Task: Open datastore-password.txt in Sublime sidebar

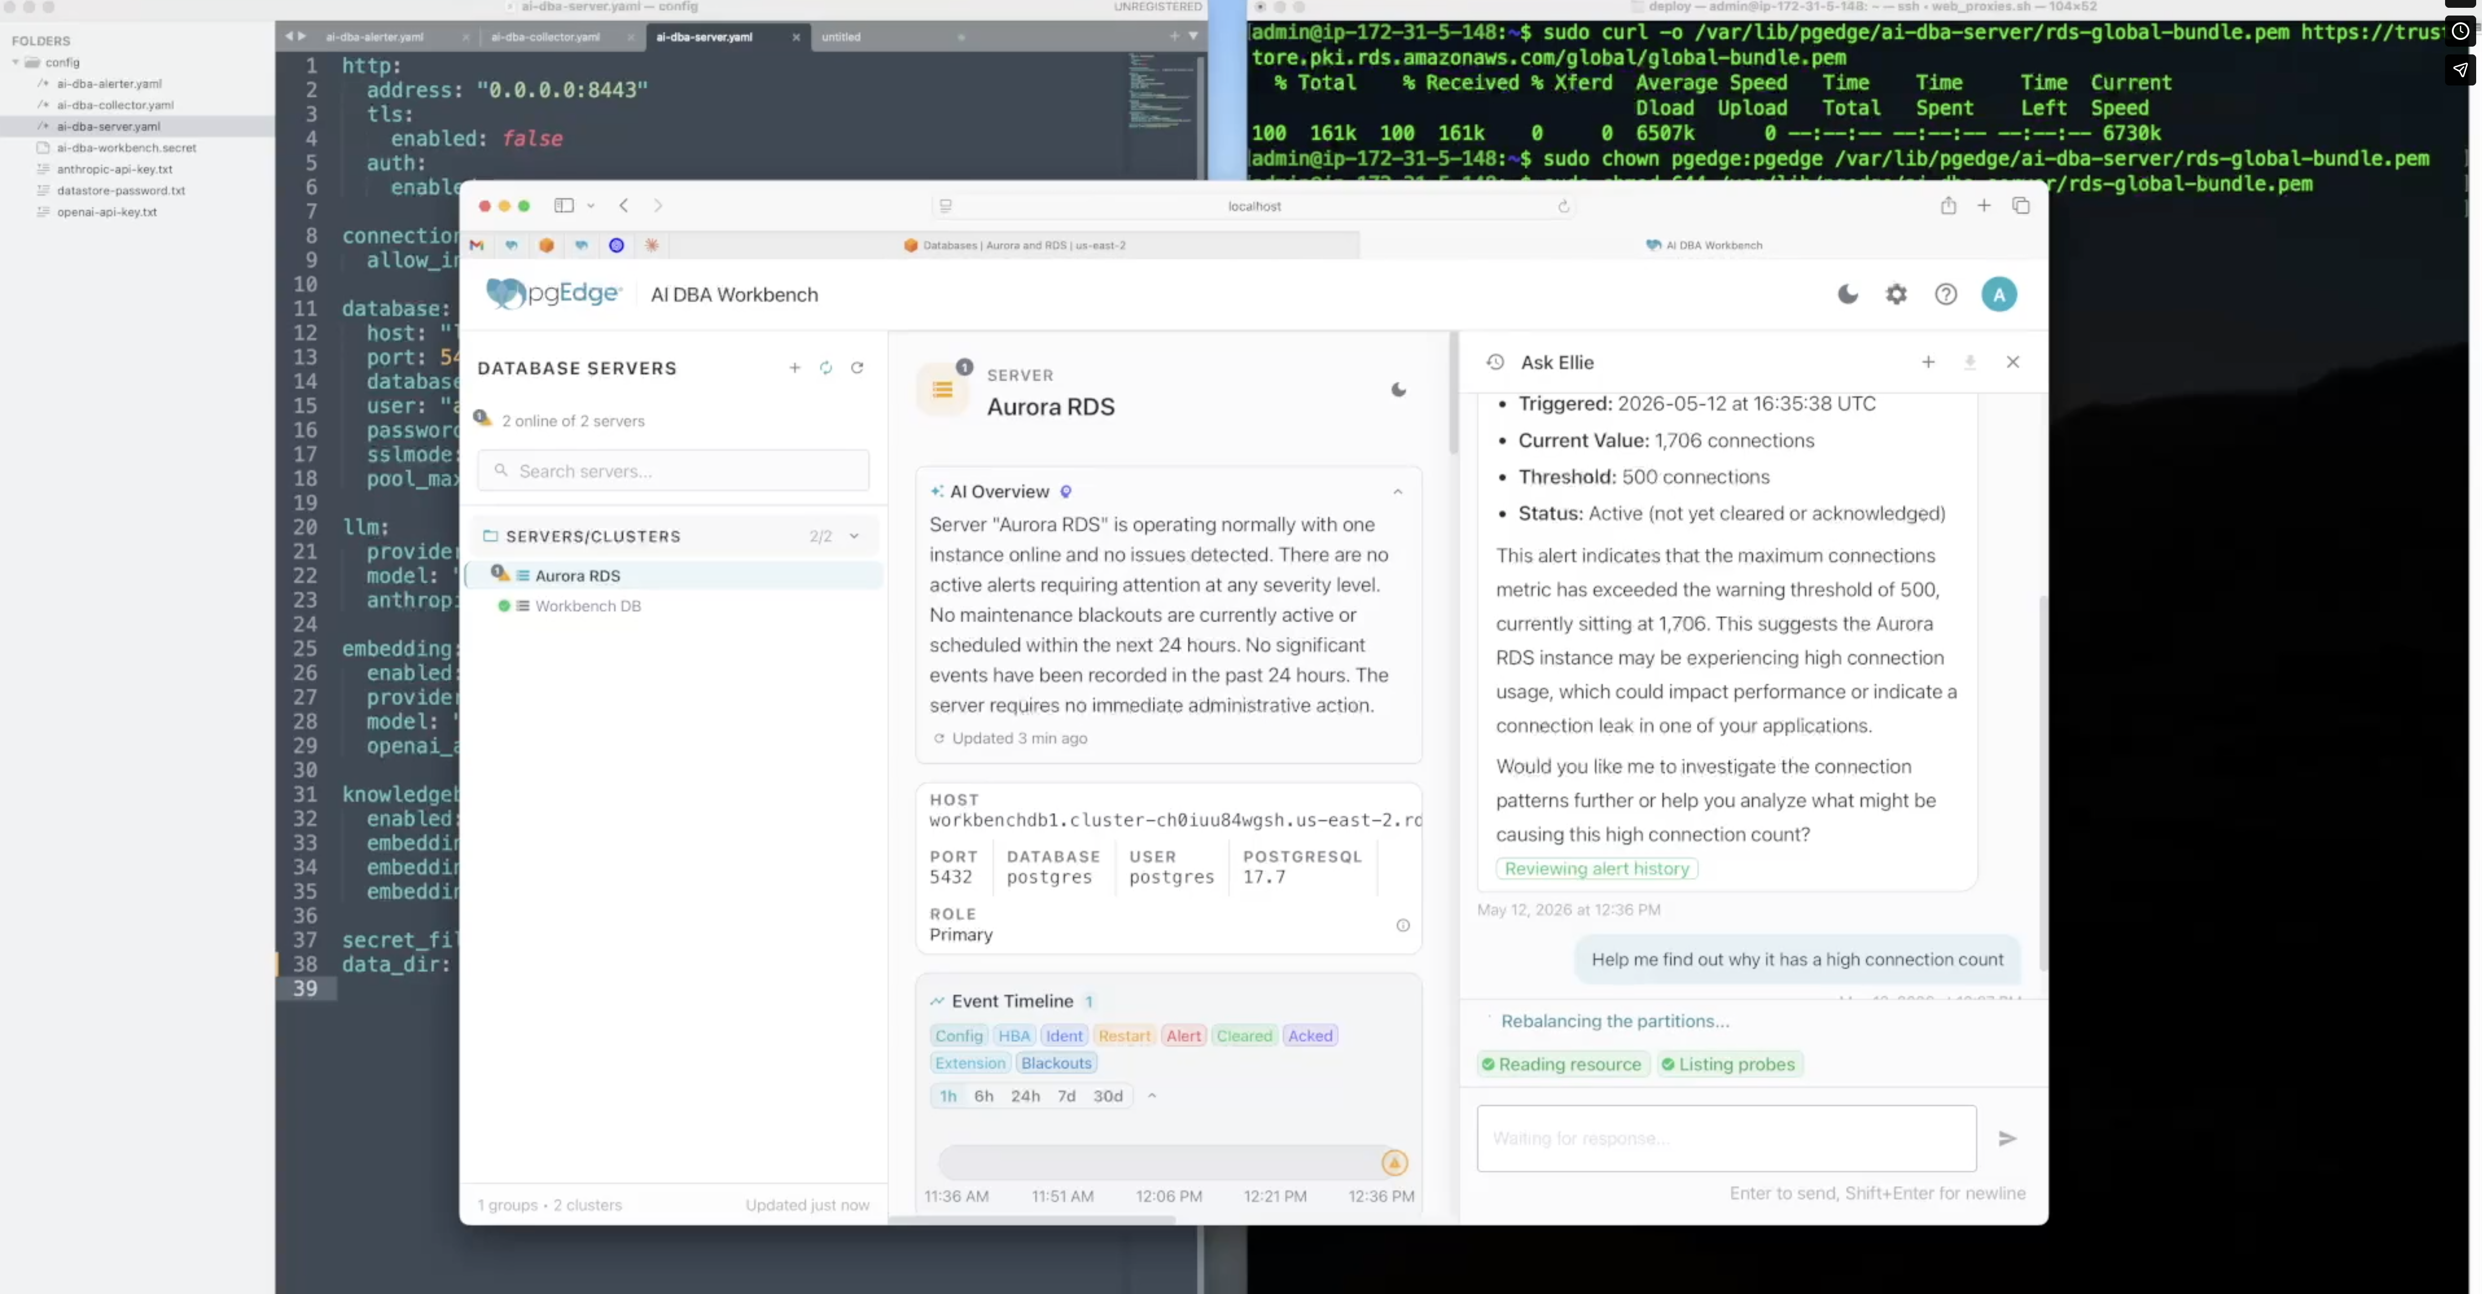Action: tap(121, 191)
